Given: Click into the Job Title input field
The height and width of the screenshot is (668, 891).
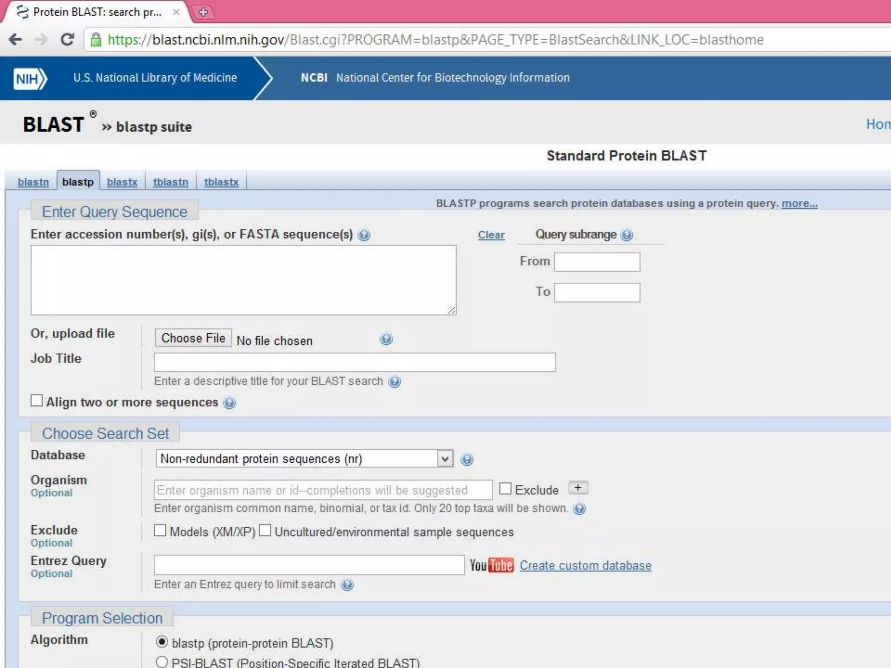Looking at the screenshot, I should pyautogui.click(x=355, y=362).
